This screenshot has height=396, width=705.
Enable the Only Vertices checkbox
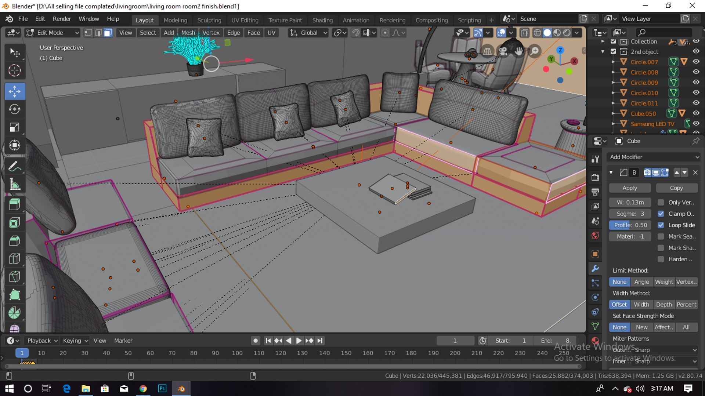[x=661, y=202]
